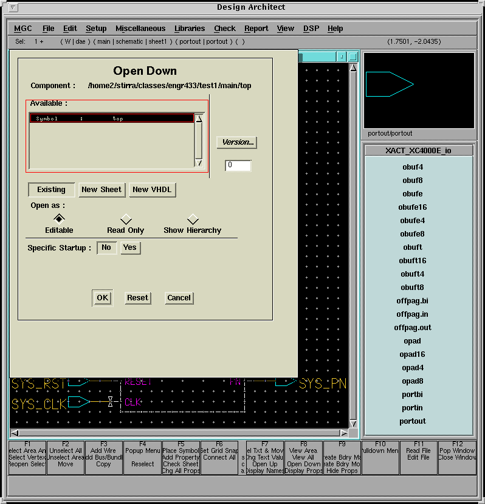Select the Show Hierarchy option

(193, 219)
